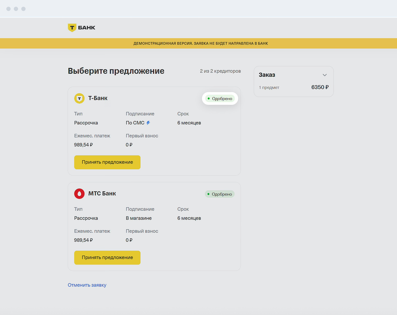Click 6 месяцев in the МТС Банк card

point(189,218)
